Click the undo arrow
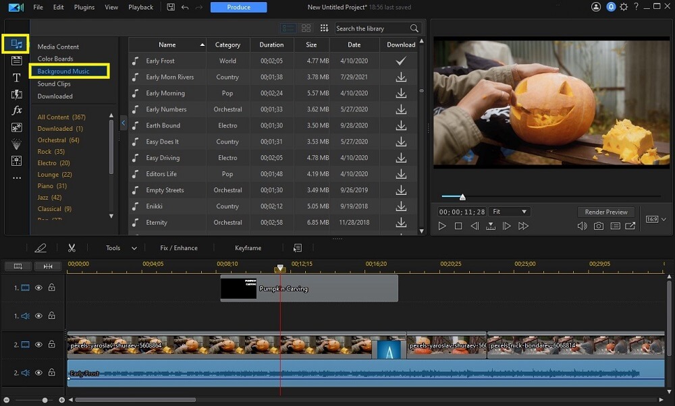This screenshot has width=675, height=406. click(185, 7)
